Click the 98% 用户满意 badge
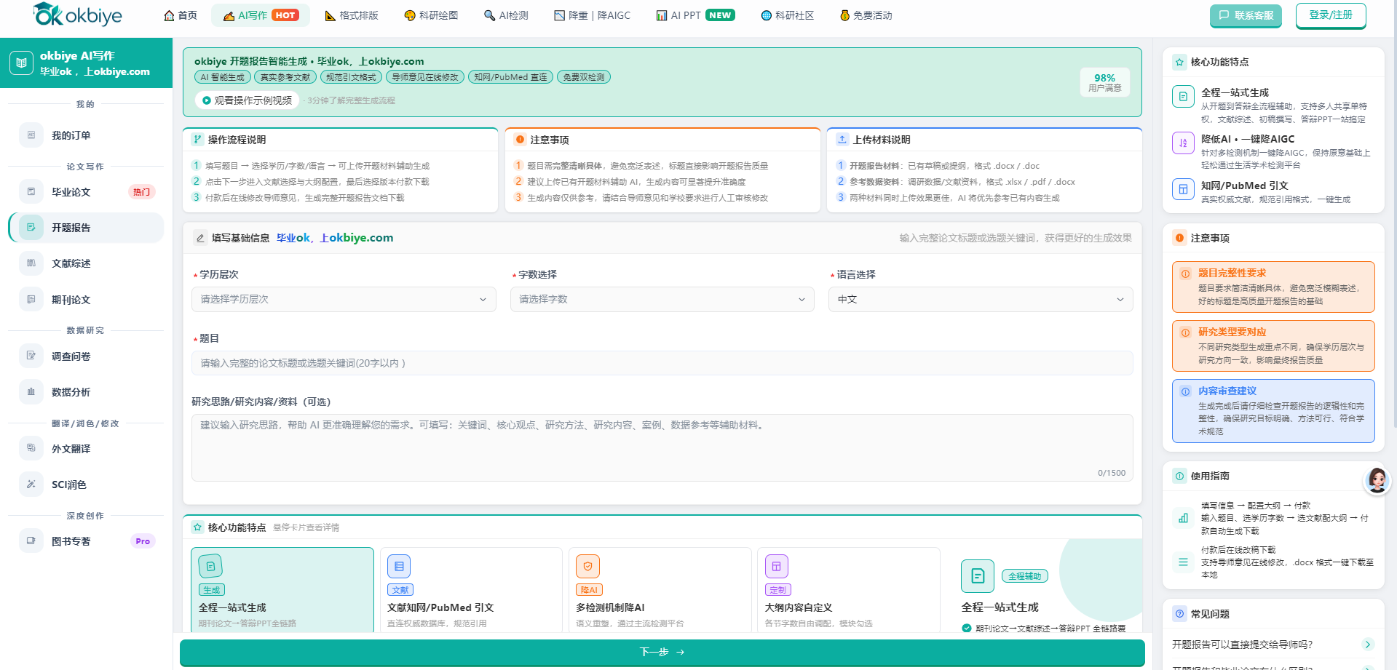Screen dimensions: 1397x670 point(1104,82)
